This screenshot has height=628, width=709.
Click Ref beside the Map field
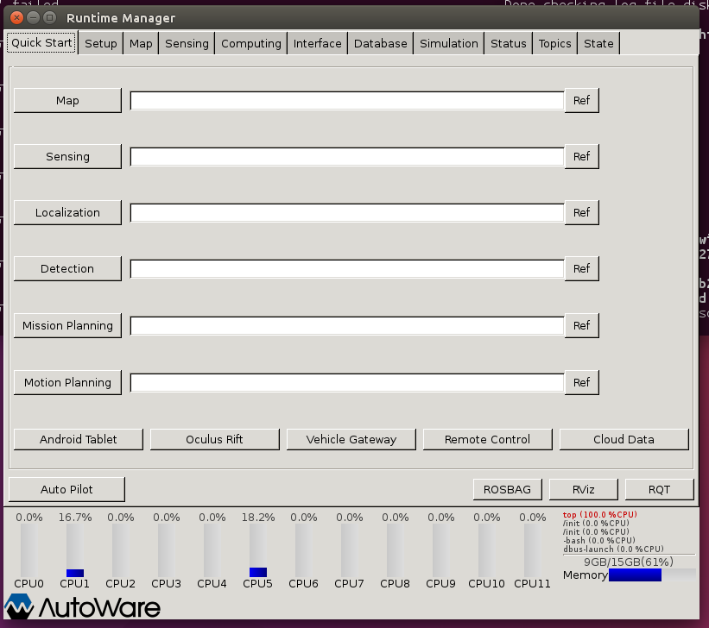[x=581, y=100]
